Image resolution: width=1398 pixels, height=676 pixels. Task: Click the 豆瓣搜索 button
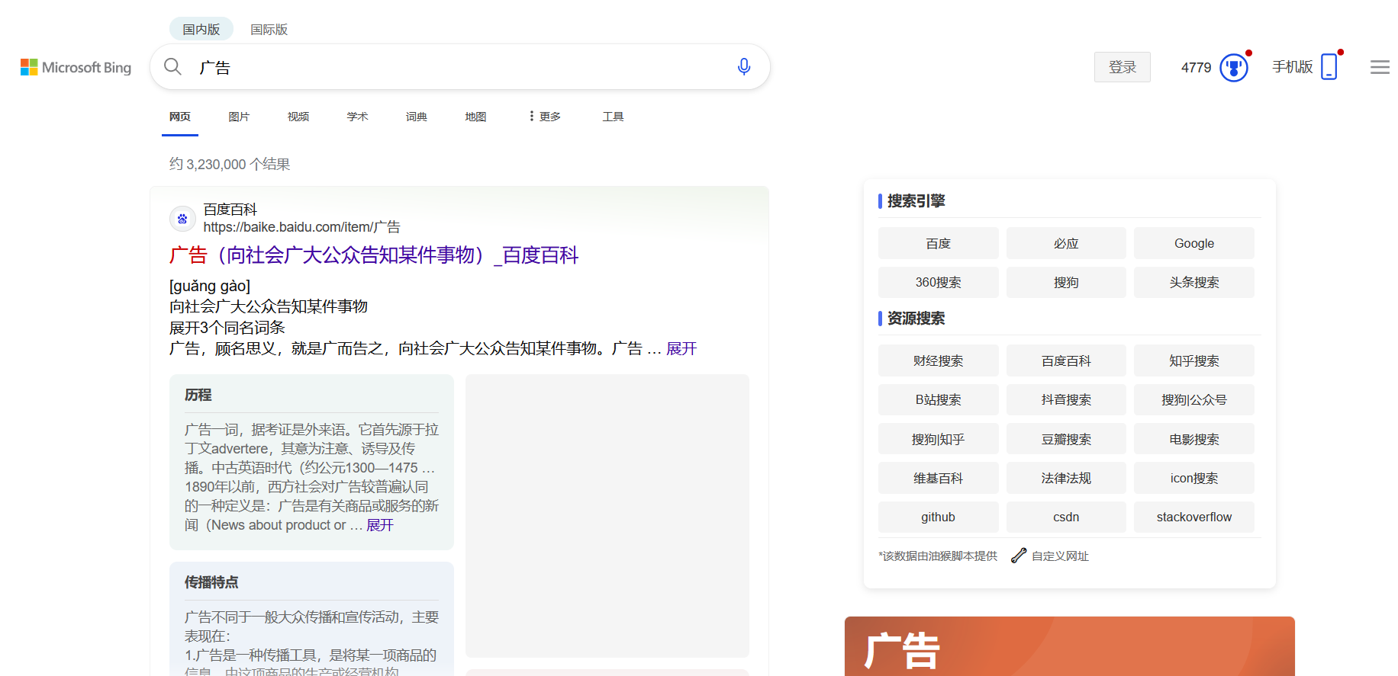(1066, 439)
